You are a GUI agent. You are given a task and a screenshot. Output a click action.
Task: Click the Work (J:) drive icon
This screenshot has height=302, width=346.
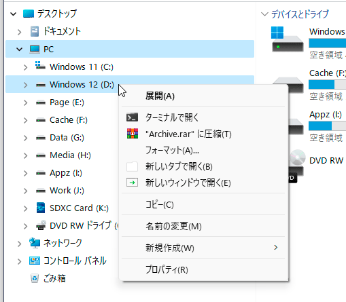[41, 191]
